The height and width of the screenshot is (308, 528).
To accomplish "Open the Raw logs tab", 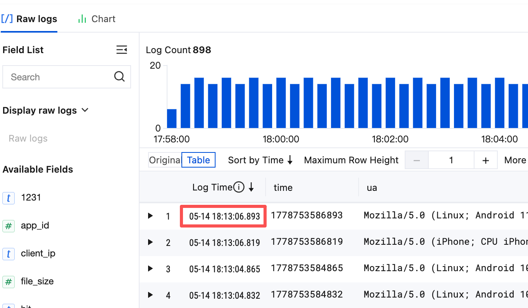I will point(29,19).
